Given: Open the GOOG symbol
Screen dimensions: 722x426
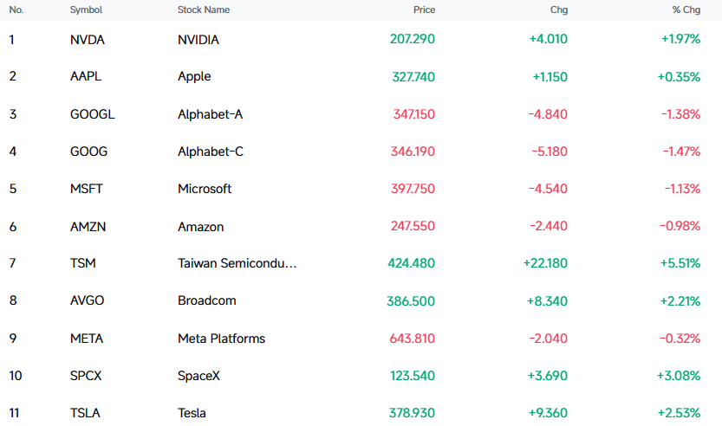Looking at the screenshot, I should pyautogui.click(x=89, y=152).
